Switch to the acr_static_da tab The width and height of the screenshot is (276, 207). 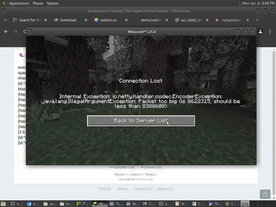click(192, 20)
